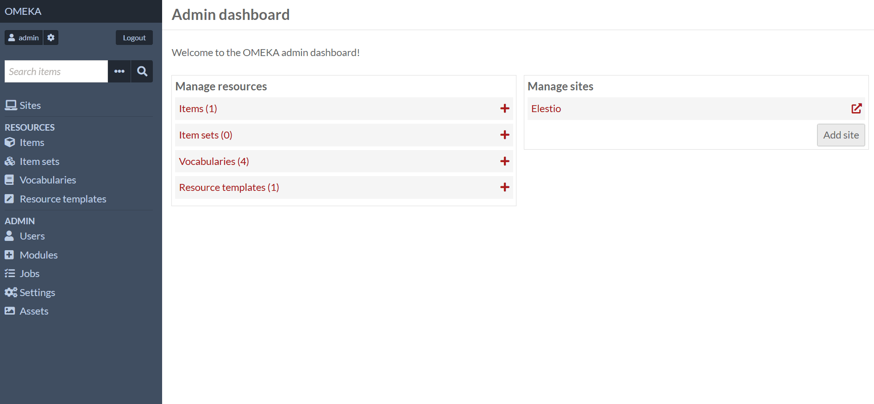Add new item set with plus icon
Image resolution: width=874 pixels, height=404 pixels.
click(505, 135)
